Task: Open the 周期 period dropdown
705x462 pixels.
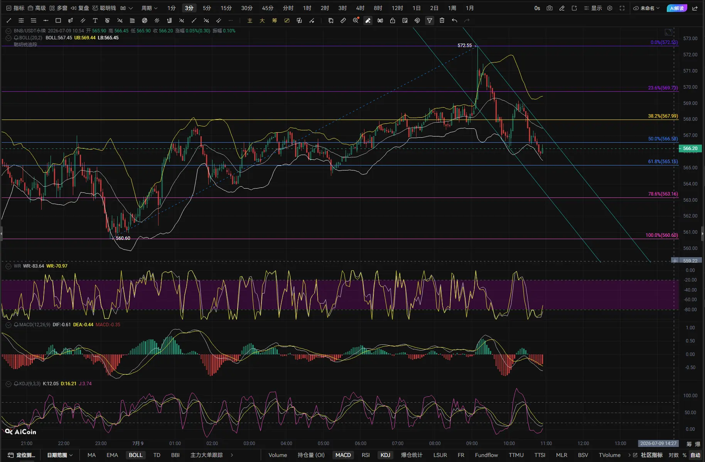Action: click(x=149, y=8)
